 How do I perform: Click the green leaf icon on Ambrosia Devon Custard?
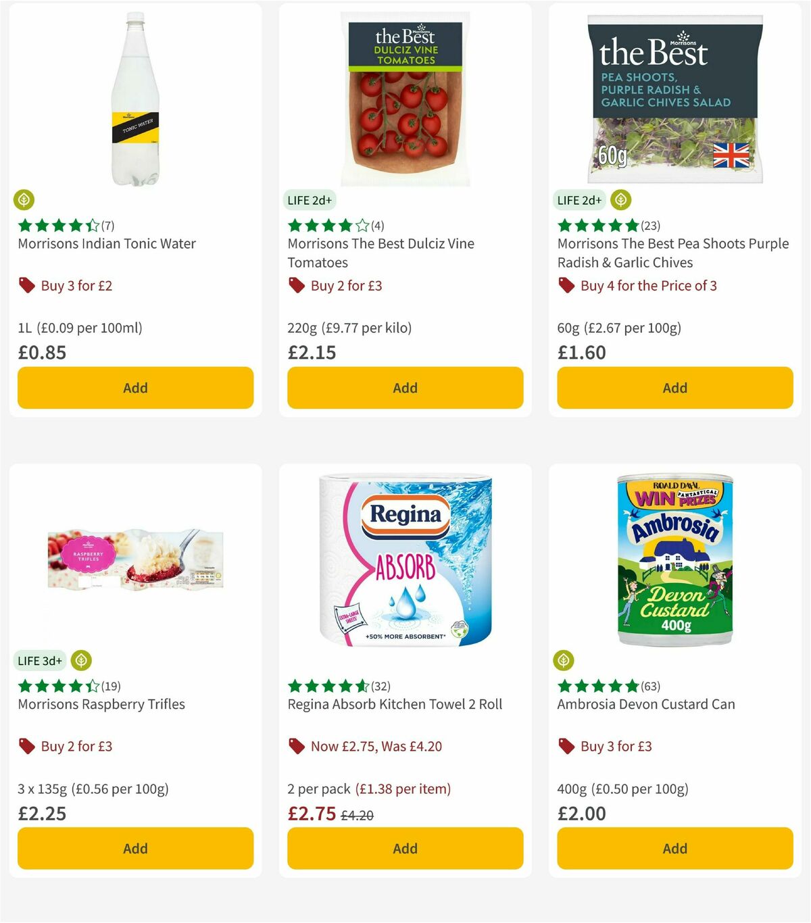pos(565,660)
